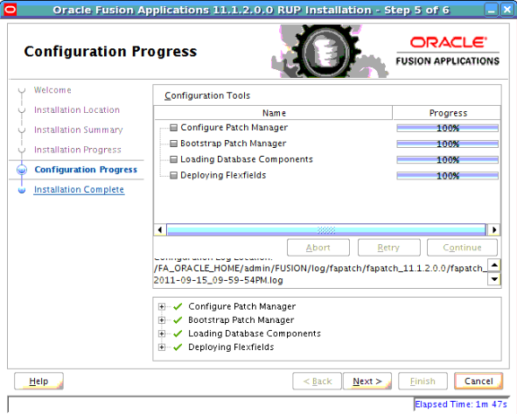
Task: Minimize the installer window
Action: (x=491, y=10)
